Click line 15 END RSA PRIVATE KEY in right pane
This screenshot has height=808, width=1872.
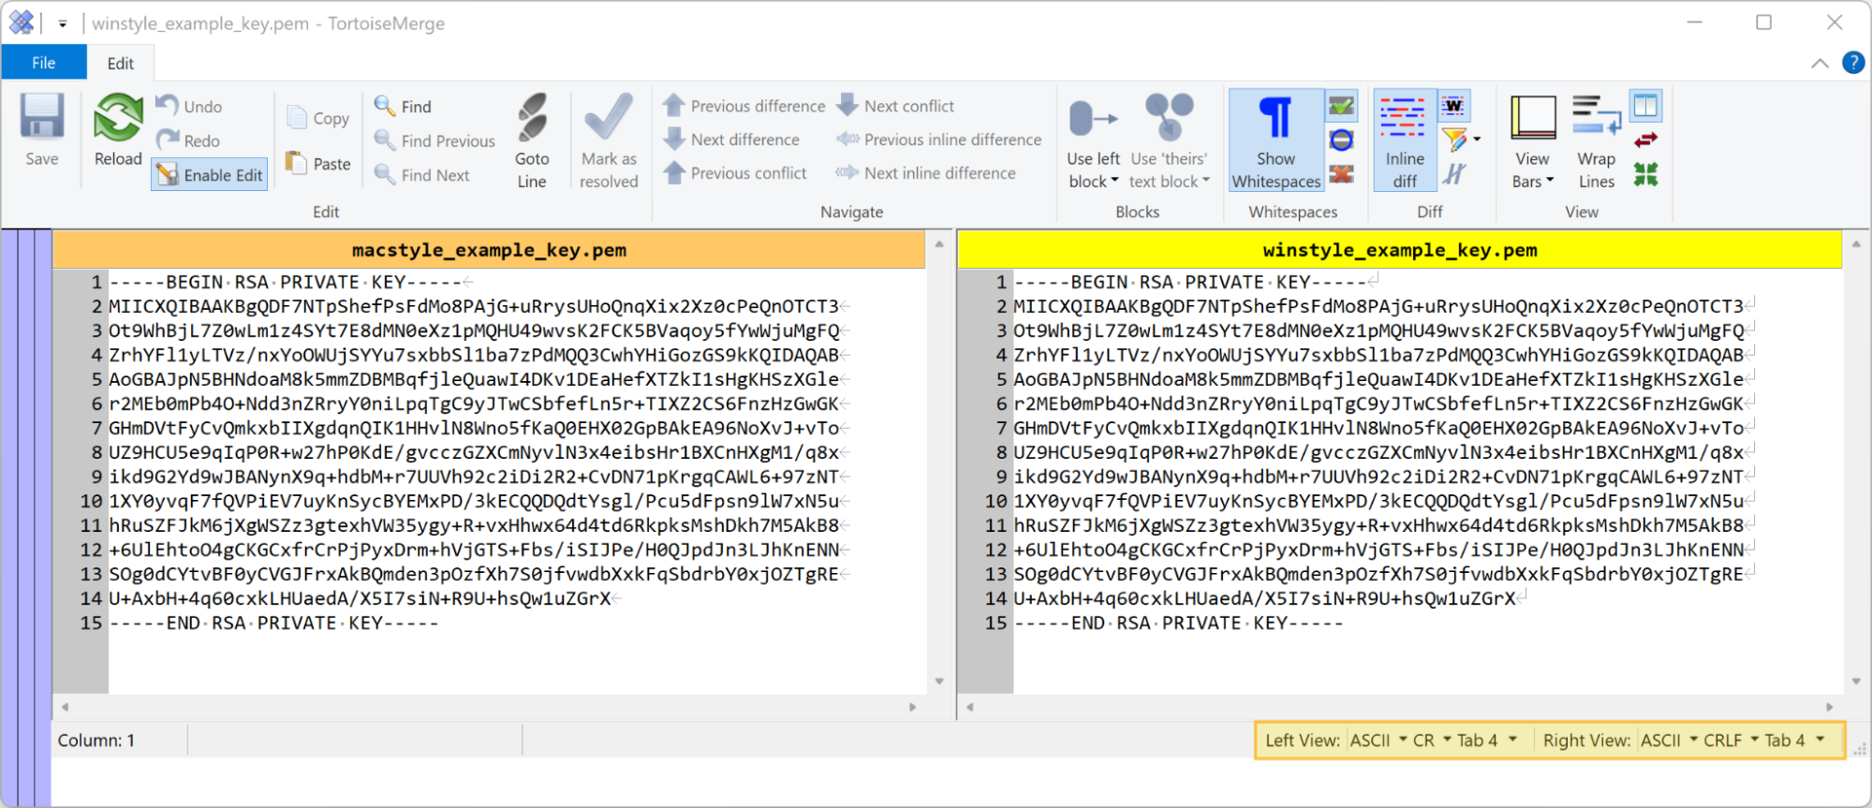point(1179,623)
